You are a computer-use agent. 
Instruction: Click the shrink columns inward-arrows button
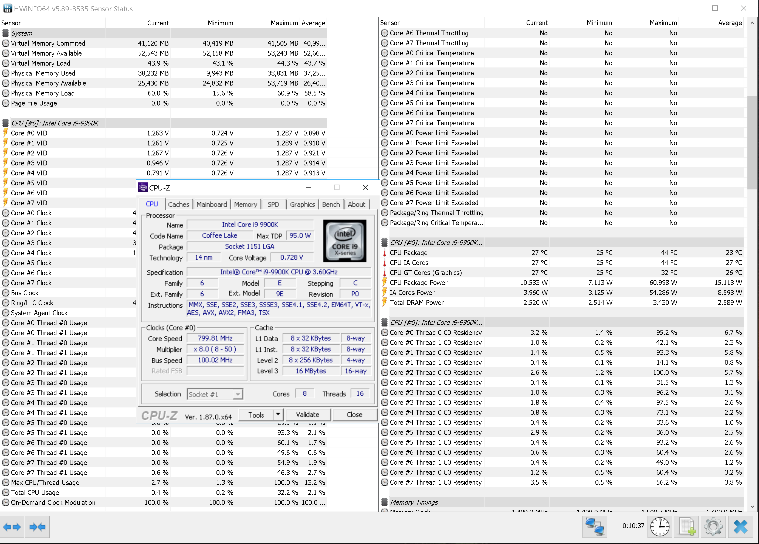[x=37, y=527]
